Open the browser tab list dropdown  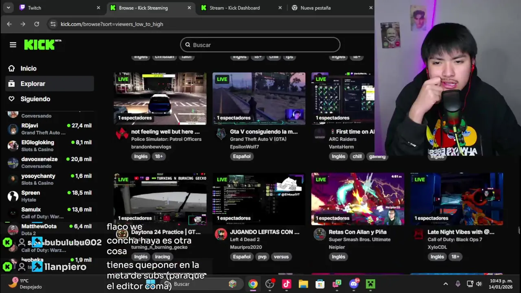(x=8, y=8)
